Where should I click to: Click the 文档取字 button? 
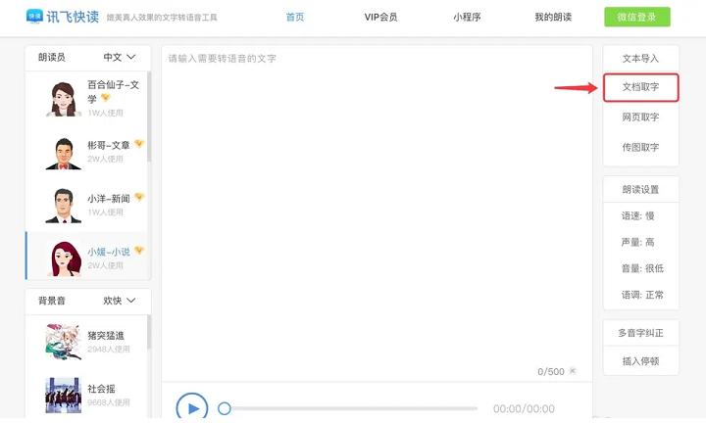tap(640, 87)
